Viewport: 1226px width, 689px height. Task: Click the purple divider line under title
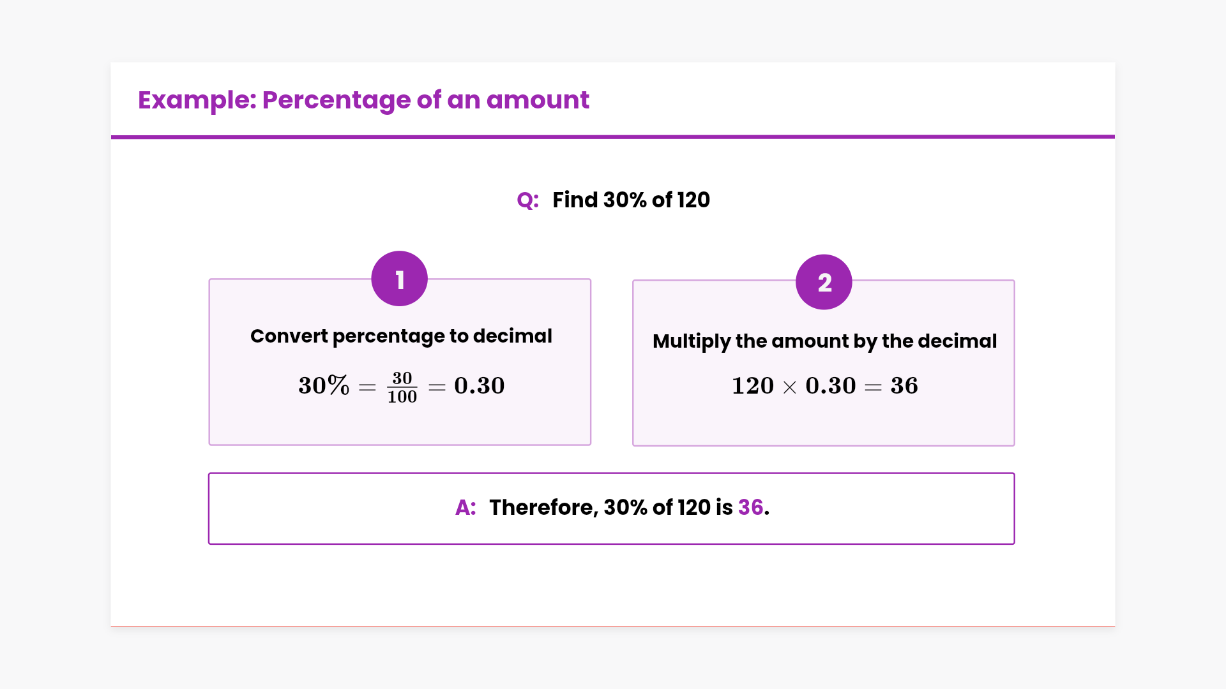(x=613, y=137)
